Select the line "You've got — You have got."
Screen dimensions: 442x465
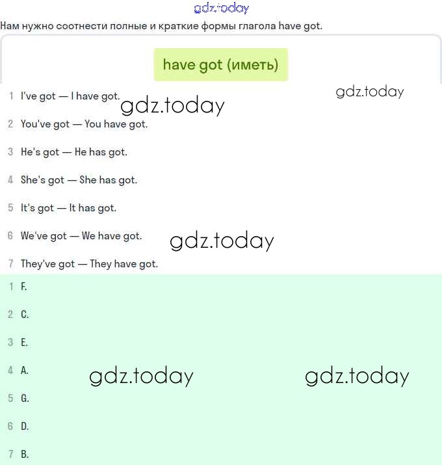tap(84, 124)
